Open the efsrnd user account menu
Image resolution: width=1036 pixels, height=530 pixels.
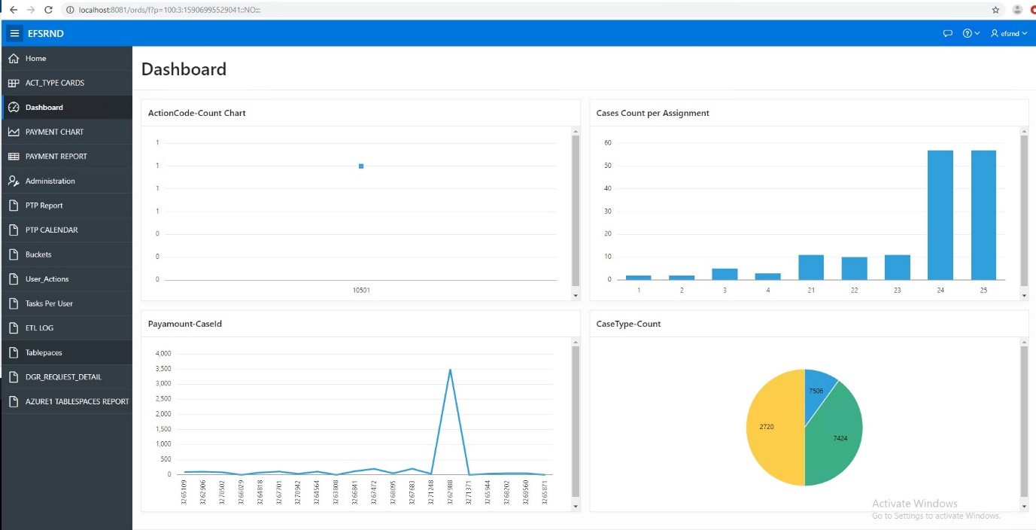coord(1008,33)
